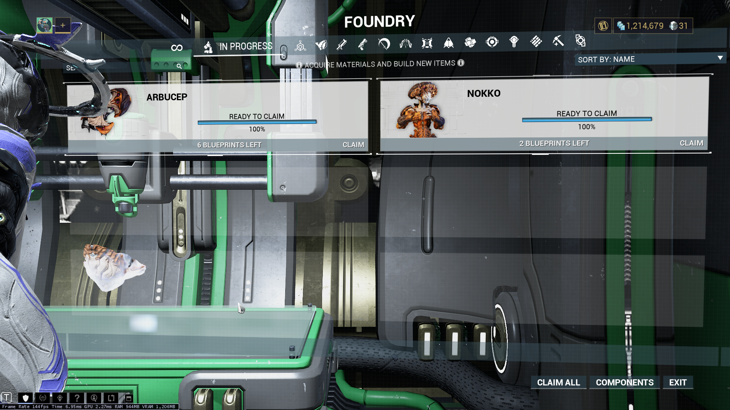Click the Arbucep progress bar

[x=257, y=122]
